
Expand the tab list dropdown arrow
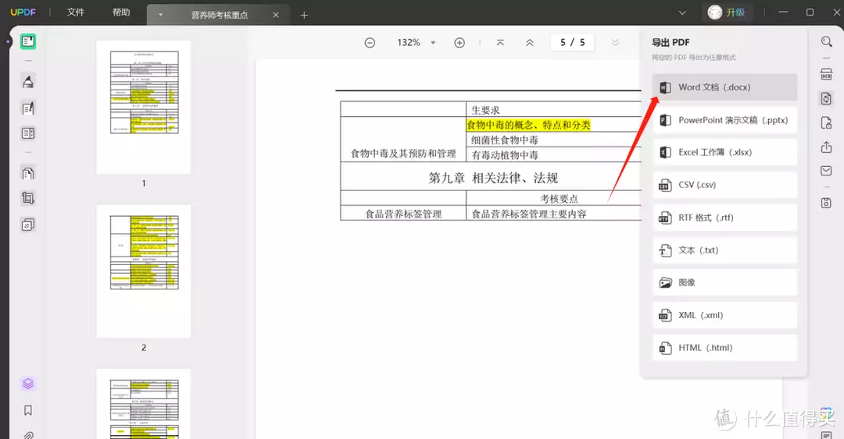pos(160,15)
